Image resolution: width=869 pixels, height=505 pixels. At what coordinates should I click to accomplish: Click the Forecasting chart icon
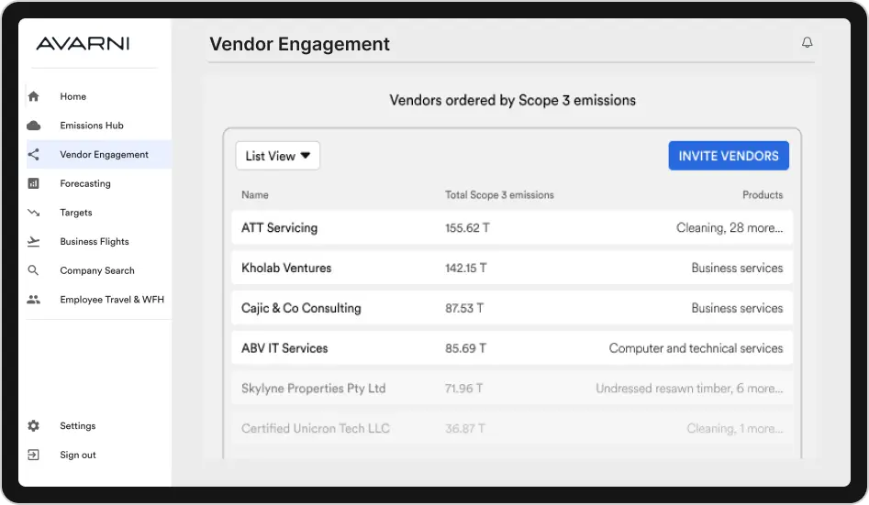(x=34, y=183)
